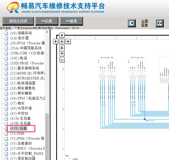This screenshot has height=160, width=169.
Task: Go back with <<后退 button
Action: [47, 21]
